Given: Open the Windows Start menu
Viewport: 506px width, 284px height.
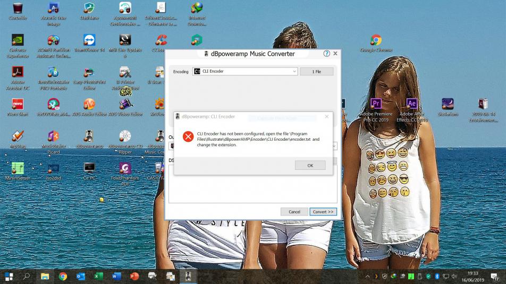Looking at the screenshot, I should (9, 276).
